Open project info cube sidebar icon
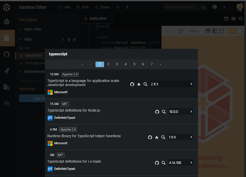The image size is (246, 177). tap(7, 22)
